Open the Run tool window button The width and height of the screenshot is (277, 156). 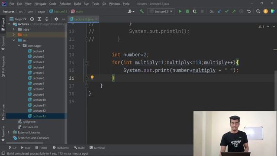tap(26, 148)
